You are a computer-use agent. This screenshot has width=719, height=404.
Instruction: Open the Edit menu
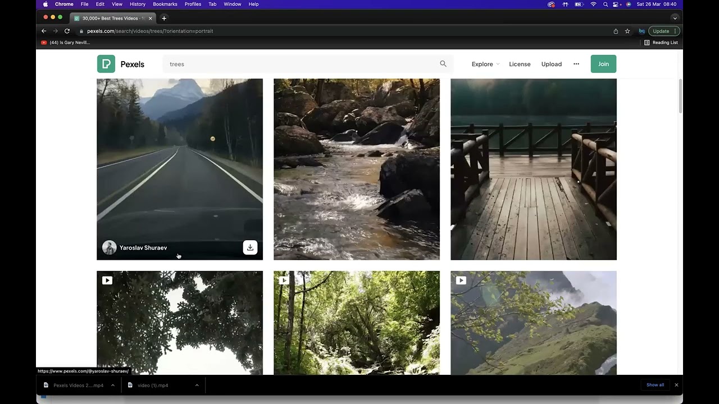pyautogui.click(x=100, y=4)
